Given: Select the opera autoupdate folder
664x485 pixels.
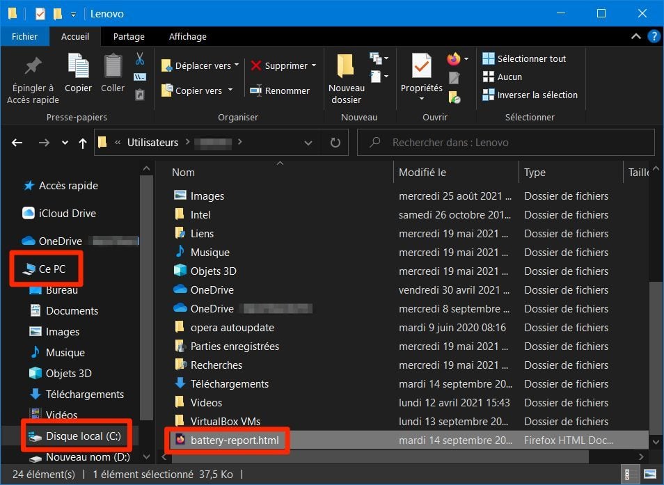Looking at the screenshot, I should tap(224, 328).
